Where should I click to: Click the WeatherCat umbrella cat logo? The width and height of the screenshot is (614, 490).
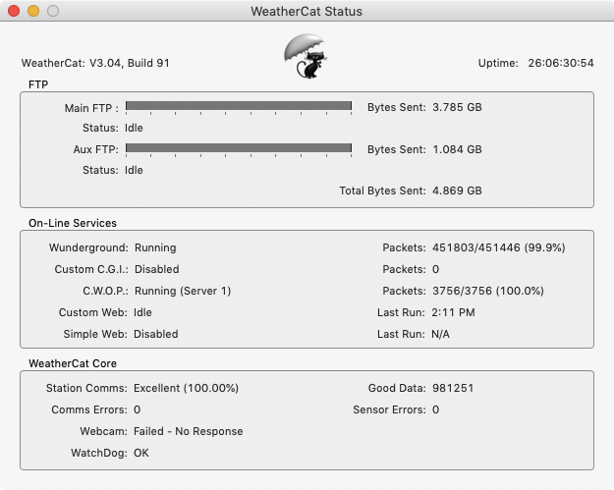pos(306,56)
